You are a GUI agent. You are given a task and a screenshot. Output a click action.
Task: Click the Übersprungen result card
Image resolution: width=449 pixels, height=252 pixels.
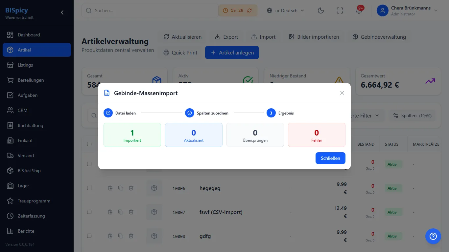(255, 135)
